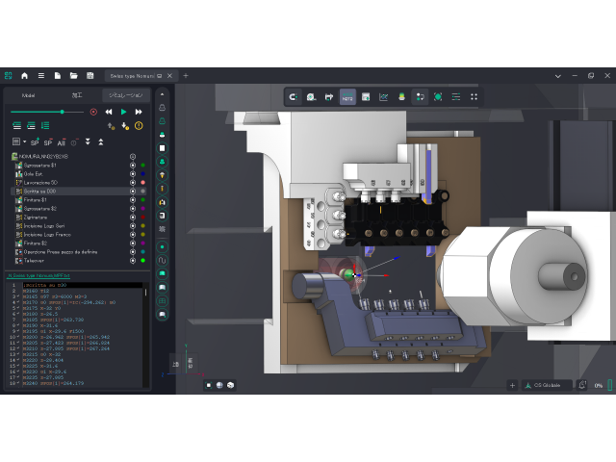Click the simulation speed slider handle
The image size is (616, 462).
pos(64,112)
